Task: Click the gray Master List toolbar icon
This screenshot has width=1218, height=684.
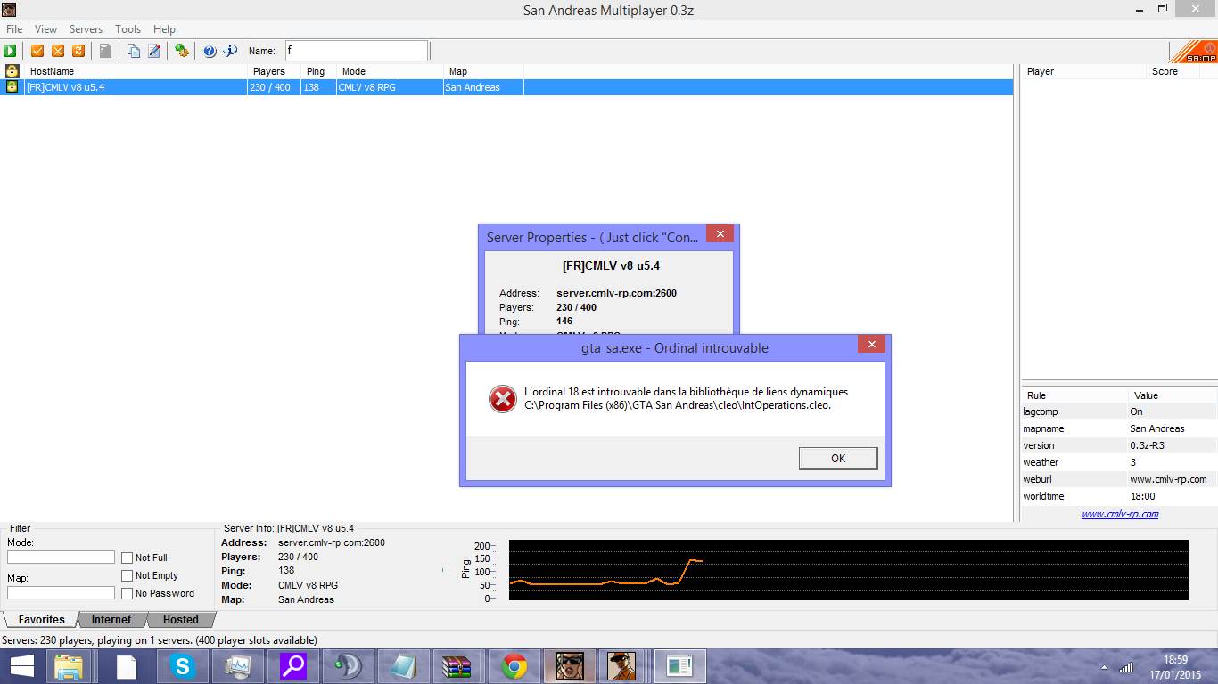Action: [105, 51]
